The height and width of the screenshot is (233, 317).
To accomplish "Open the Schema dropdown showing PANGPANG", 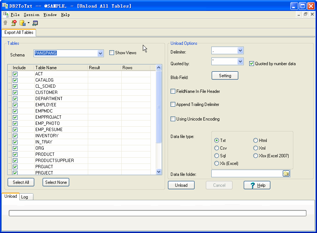I will [x=100, y=54].
